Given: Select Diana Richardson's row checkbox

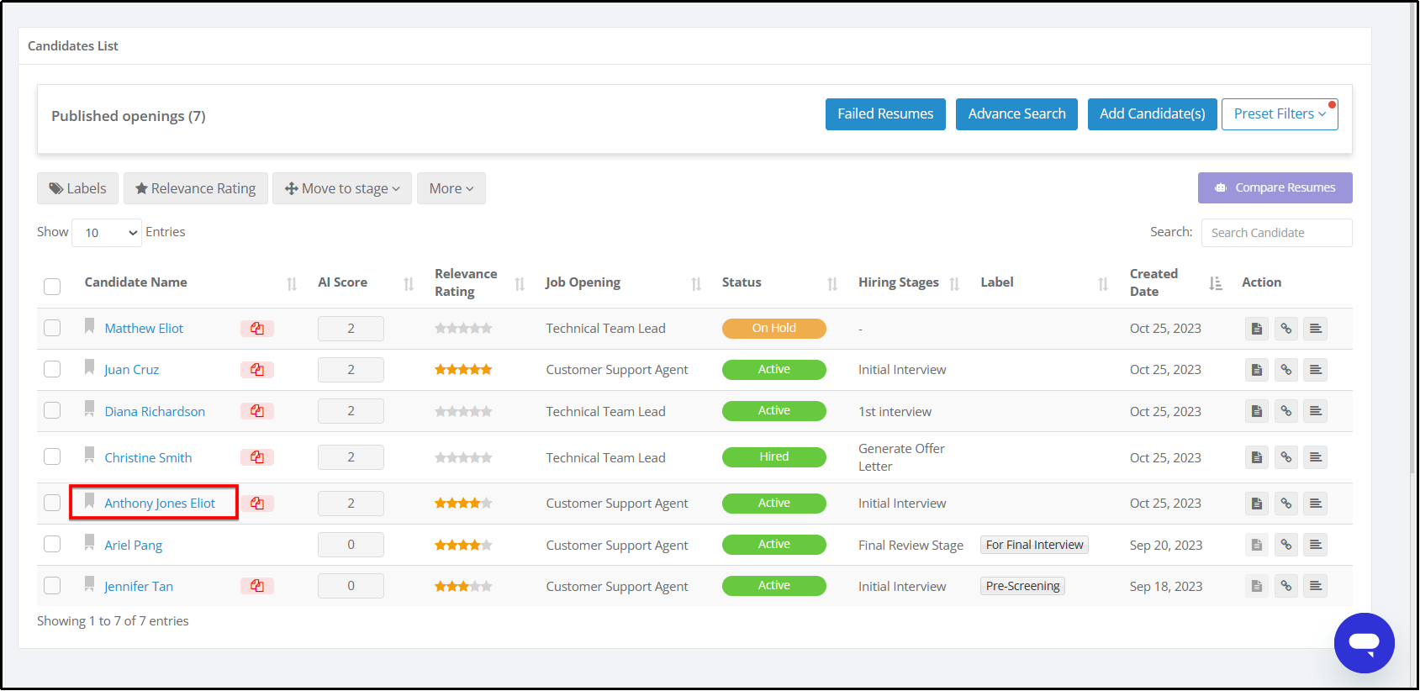Looking at the screenshot, I should [52, 410].
